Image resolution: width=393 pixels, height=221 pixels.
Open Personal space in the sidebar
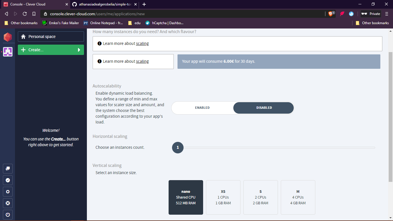(51, 37)
